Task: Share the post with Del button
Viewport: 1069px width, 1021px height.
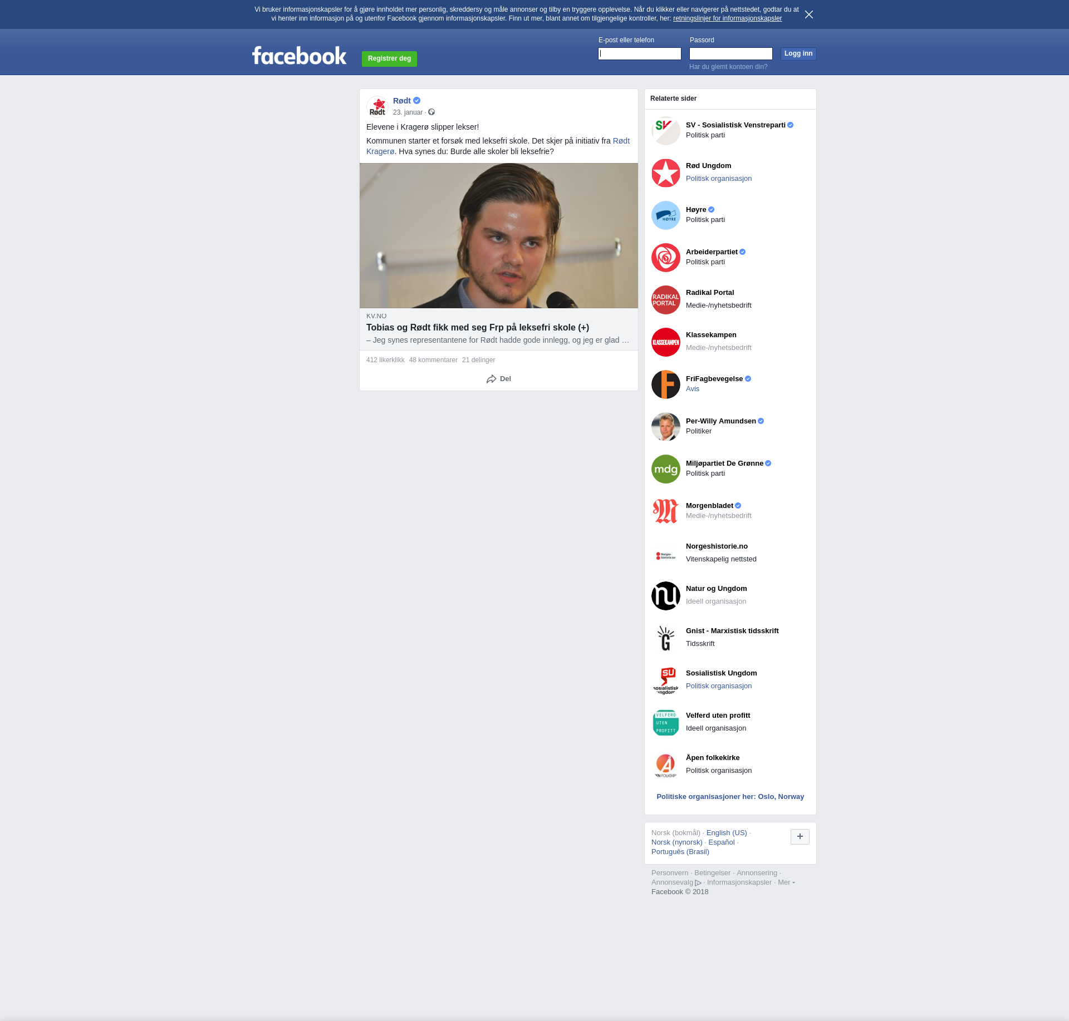Action: coord(499,379)
